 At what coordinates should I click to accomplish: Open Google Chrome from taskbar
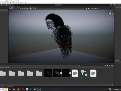[18, 89]
